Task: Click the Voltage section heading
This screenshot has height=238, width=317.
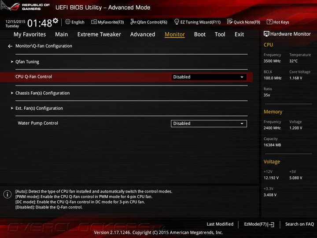Action: [x=272, y=162]
